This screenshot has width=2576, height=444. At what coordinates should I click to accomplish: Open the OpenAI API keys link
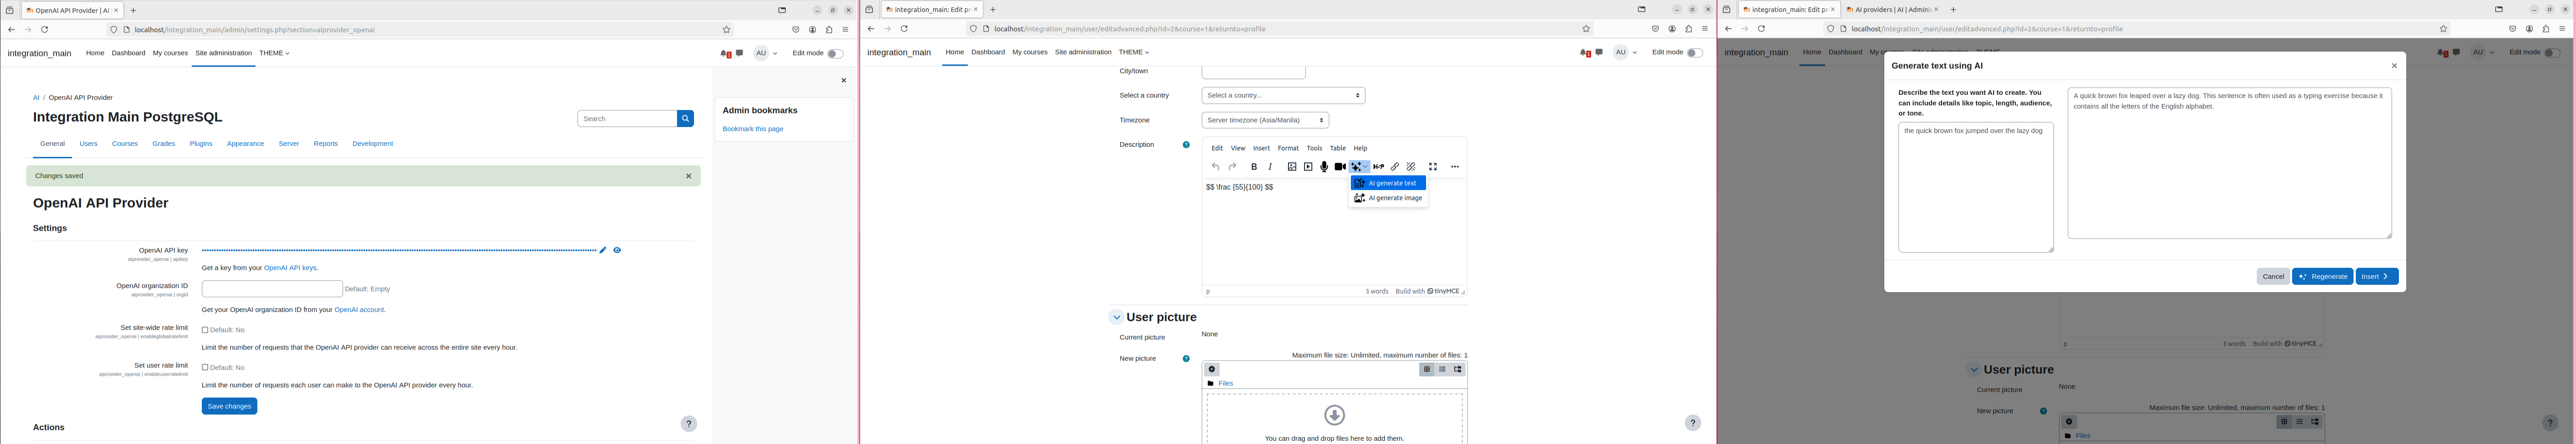click(290, 268)
